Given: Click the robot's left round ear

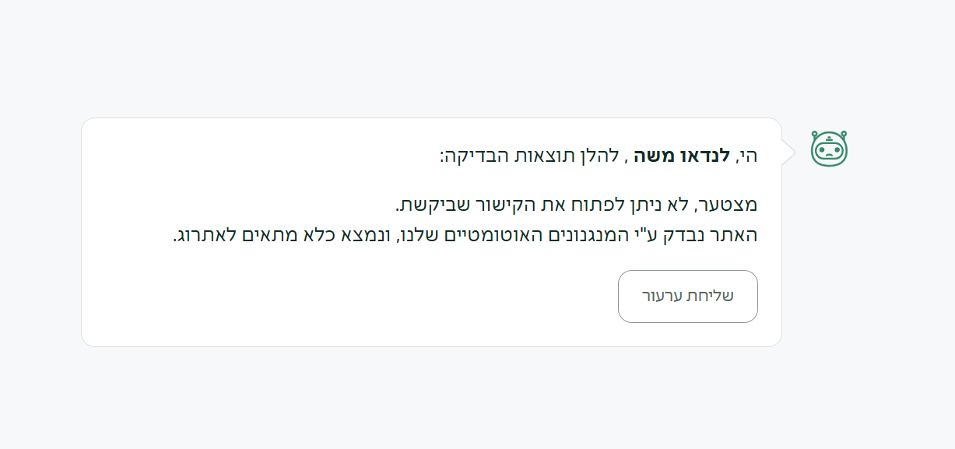Looking at the screenshot, I should click(815, 135).
